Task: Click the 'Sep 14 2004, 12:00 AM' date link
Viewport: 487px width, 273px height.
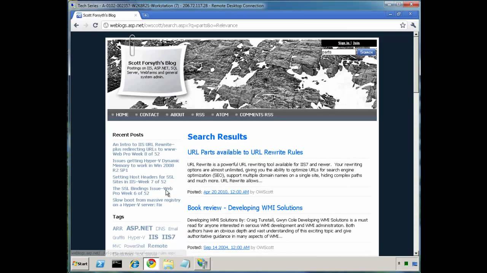Action: coord(226,247)
